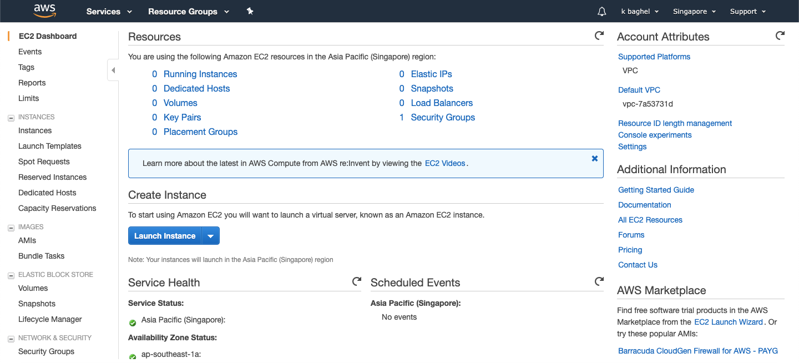Open the Contact Us link

(638, 265)
